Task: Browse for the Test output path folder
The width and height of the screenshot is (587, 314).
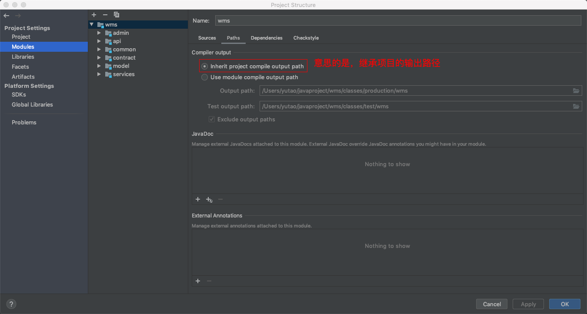Action: (x=576, y=106)
